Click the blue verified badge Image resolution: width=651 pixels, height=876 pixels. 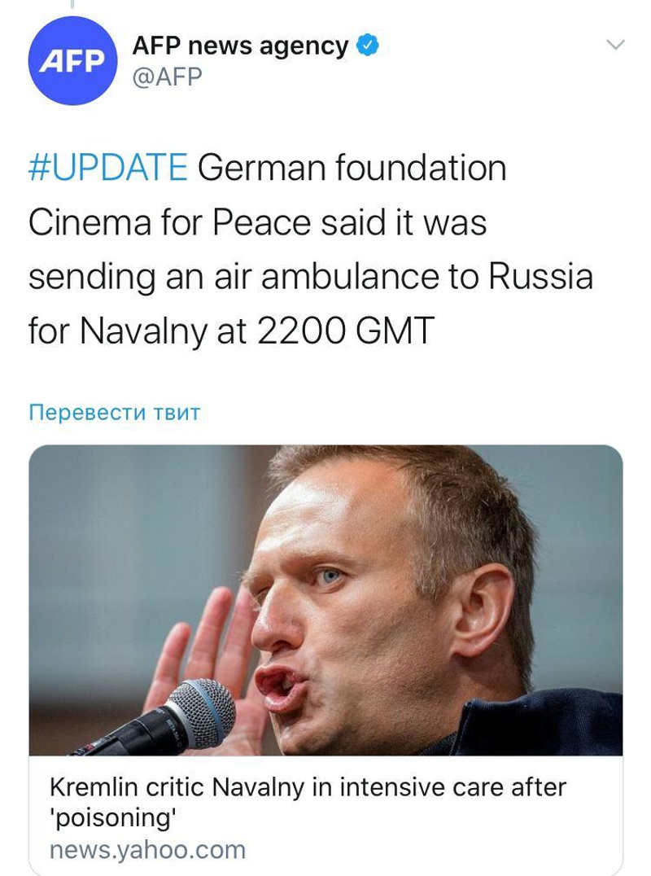[368, 46]
